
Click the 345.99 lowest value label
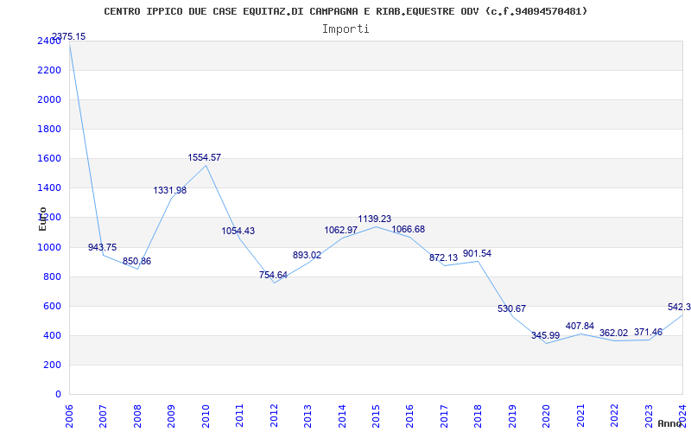[x=546, y=335]
